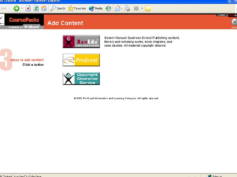Open the Search toolbar button
The width and height of the screenshot is (237, 177).
click(57, 9)
